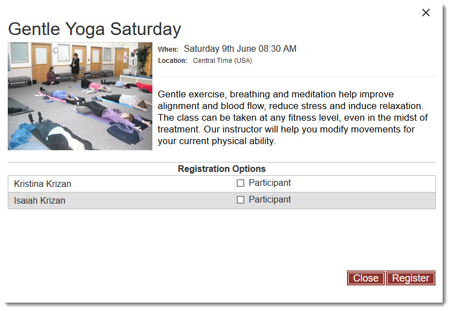Dismiss the dialog with the X icon
The height and width of the screenshot is (311, 451).
425,13
